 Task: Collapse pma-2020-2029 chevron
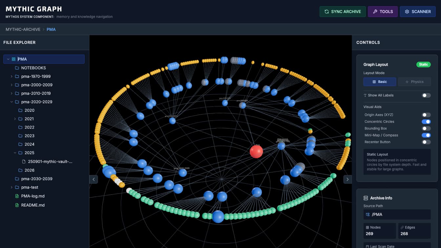tap(11, 102)
